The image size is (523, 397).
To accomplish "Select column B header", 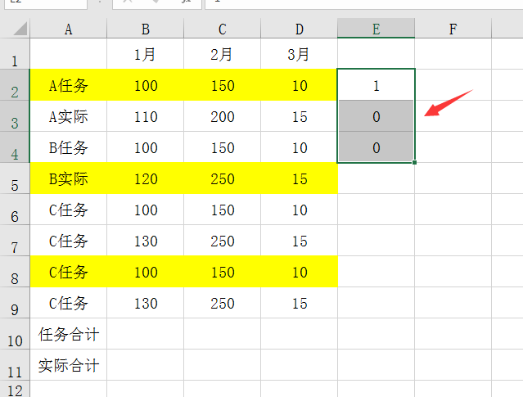I will 146,29.
